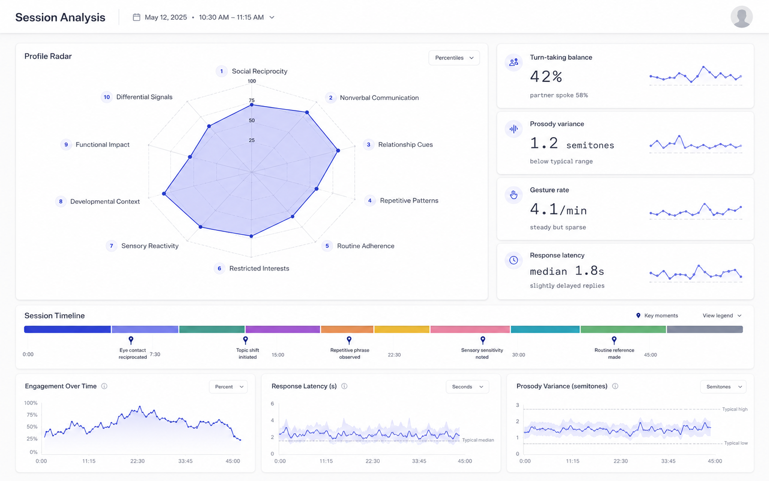Select radar axis badge 3 Relationship Cues

tap(368, 144)
